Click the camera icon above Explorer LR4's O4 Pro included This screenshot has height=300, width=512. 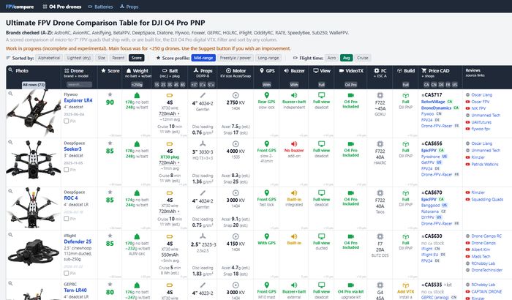(x=350, y=95)
